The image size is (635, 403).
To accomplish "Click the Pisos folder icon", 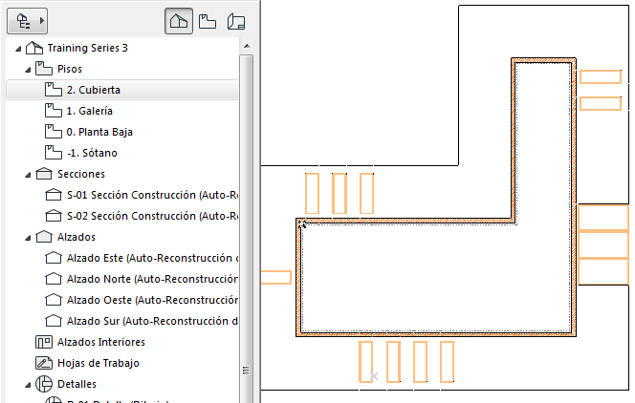I will point(44,69).
